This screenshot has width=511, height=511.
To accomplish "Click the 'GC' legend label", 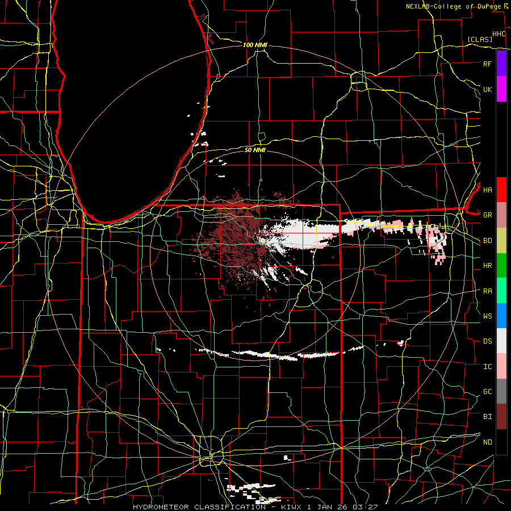I will pyautogui.click(x=487, y=392).
